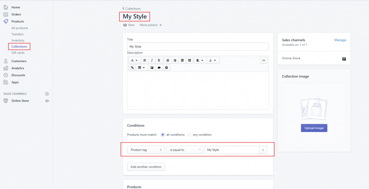
Task: Open Transfers submenu item
Action: tap(17, 34)
